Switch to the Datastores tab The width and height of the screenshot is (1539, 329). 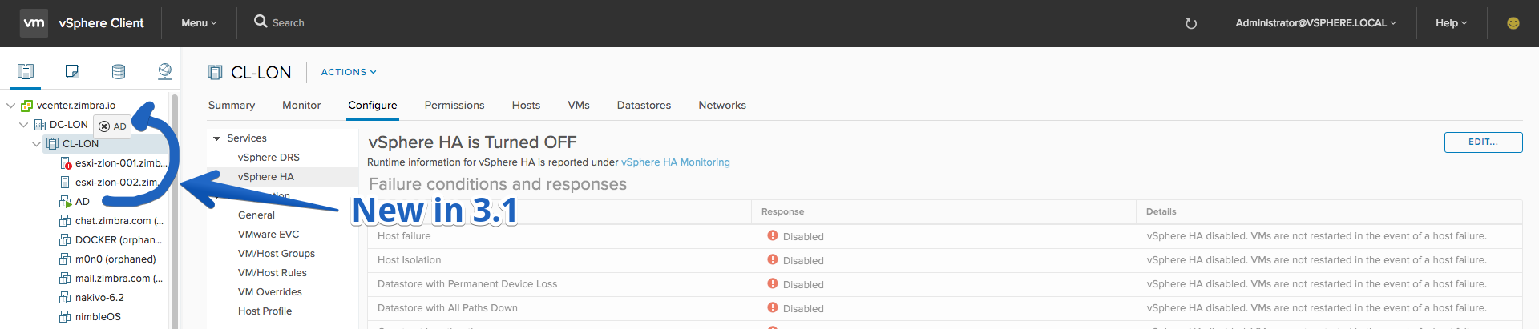[644, 105]
